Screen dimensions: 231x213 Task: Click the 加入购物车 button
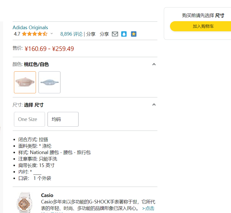pos(203,26)
